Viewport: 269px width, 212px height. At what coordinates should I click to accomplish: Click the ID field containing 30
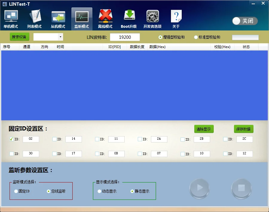pyautogui.click(x=31, y=154)
